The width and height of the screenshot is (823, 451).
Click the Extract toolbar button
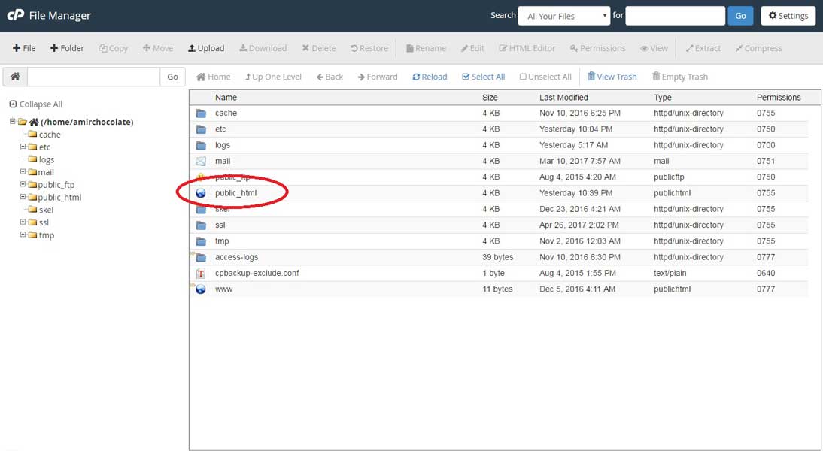pos(703,48)
